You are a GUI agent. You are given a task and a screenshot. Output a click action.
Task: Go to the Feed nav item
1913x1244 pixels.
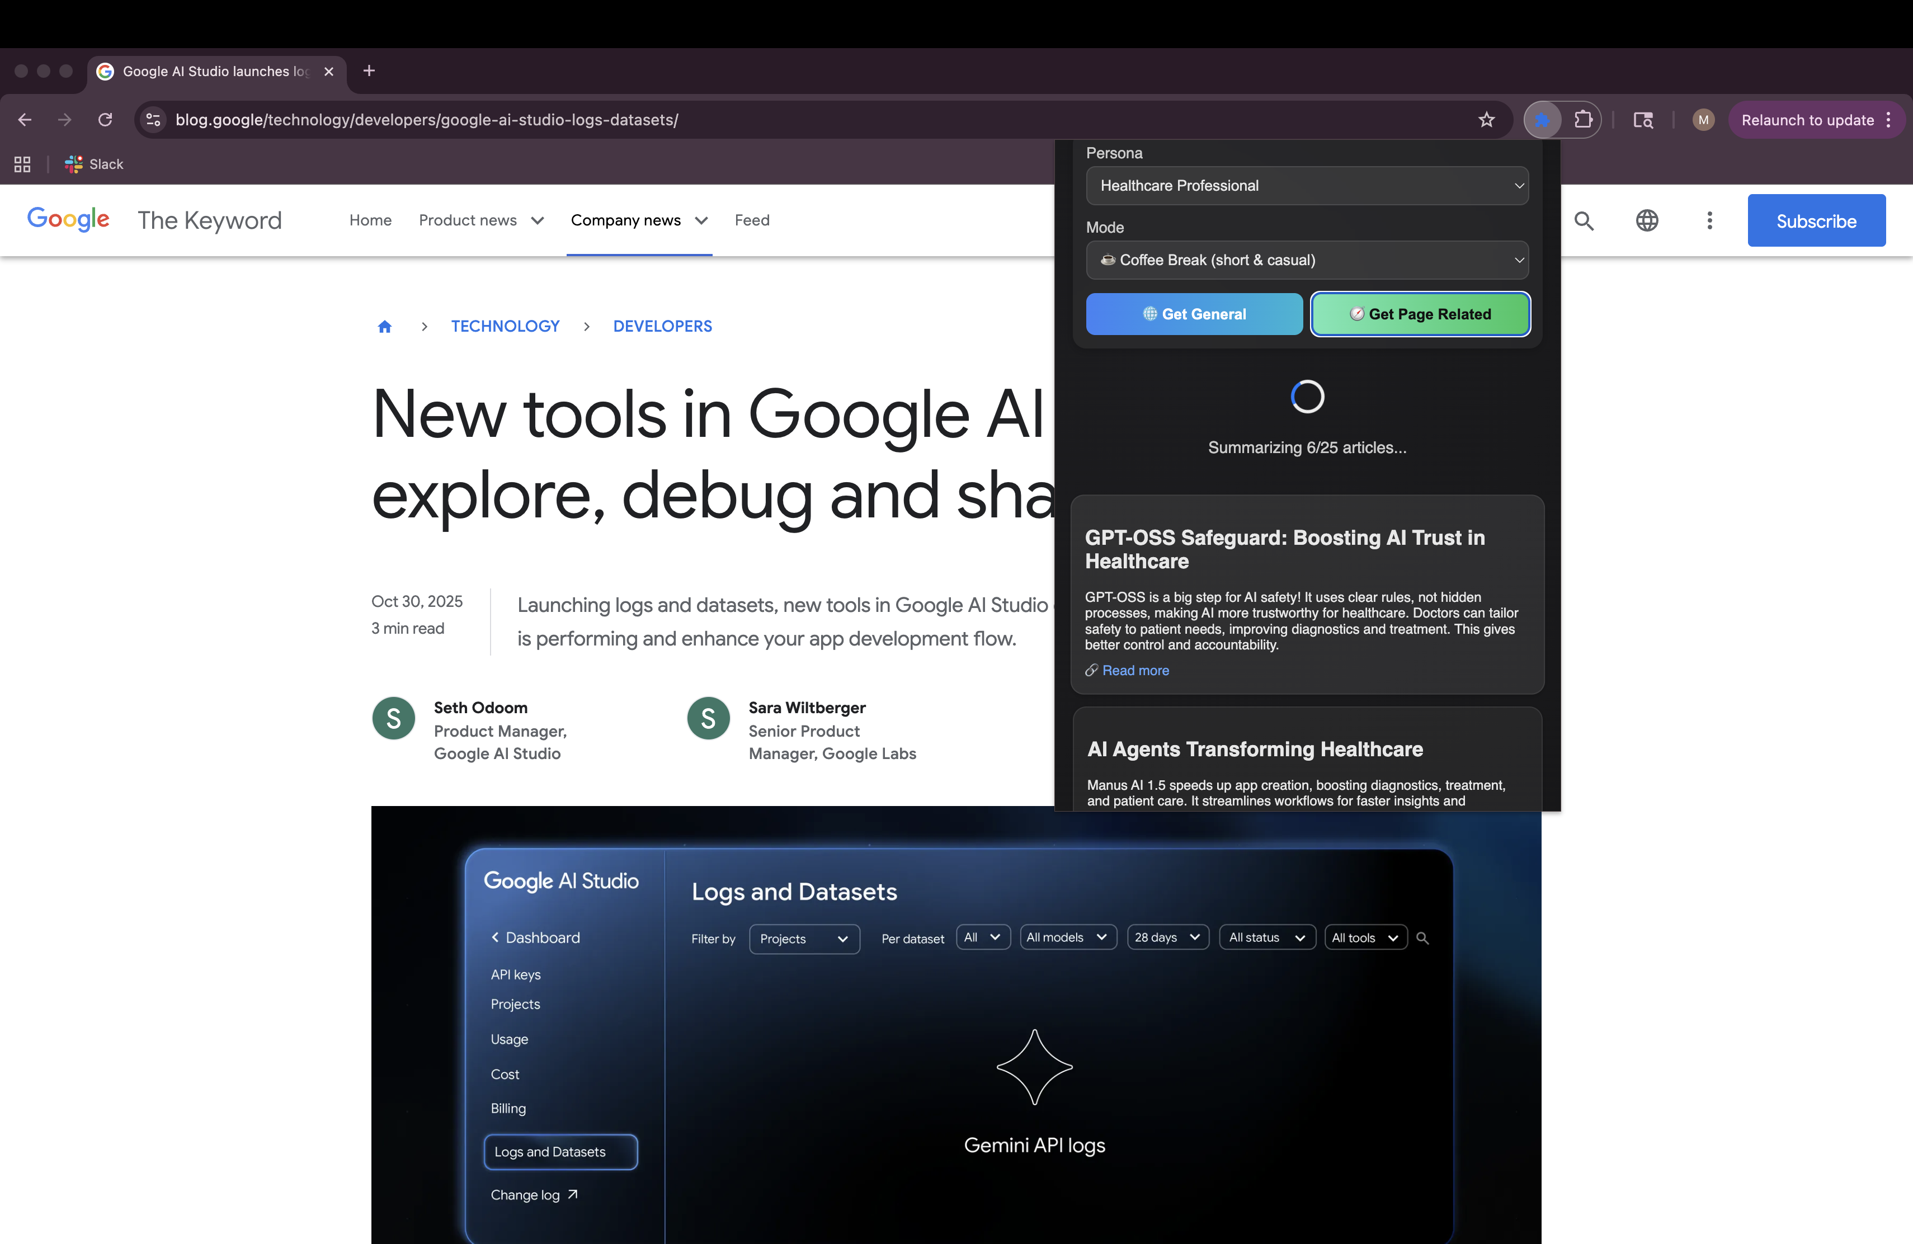pyautogui.click(x=752, y=220)
